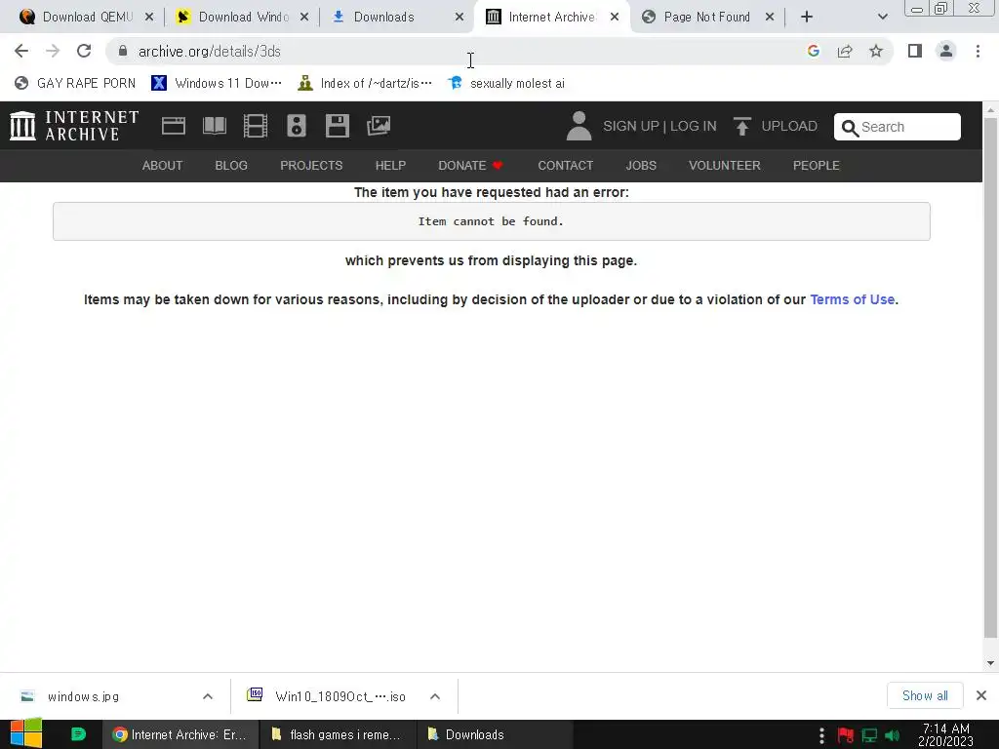Share this page via share icon

click(845, 51)
